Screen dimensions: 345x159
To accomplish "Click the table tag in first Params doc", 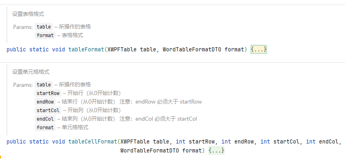I will pyautogui.click(x=44, y=27).
